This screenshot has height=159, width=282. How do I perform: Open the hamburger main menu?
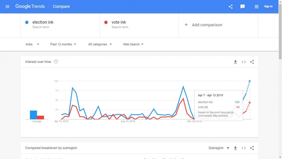8,7
